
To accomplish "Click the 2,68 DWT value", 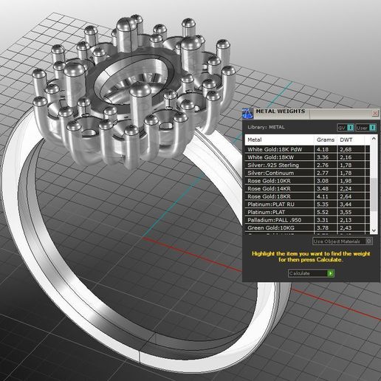I will pyautogui.click(x=346, y=149).
